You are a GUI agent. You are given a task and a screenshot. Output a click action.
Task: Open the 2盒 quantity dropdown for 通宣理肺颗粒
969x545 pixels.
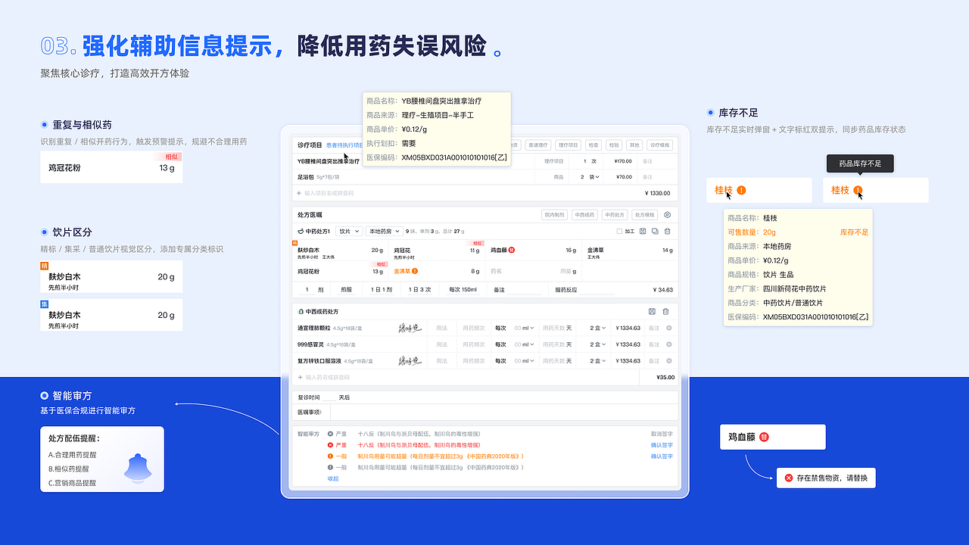tap(596, 327)
